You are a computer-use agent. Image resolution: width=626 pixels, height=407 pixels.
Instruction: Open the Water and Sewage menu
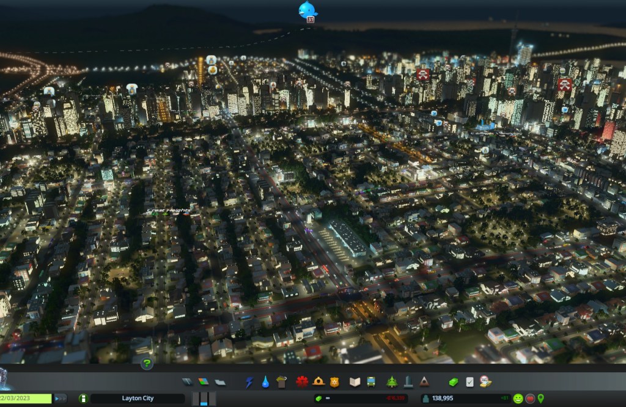265,382
